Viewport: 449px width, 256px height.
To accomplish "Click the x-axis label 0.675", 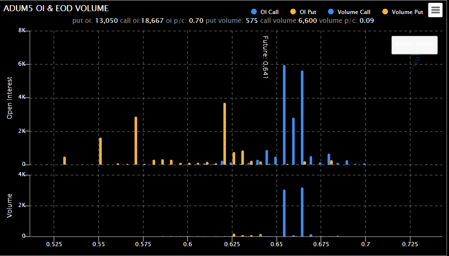I will click(321, 244).
